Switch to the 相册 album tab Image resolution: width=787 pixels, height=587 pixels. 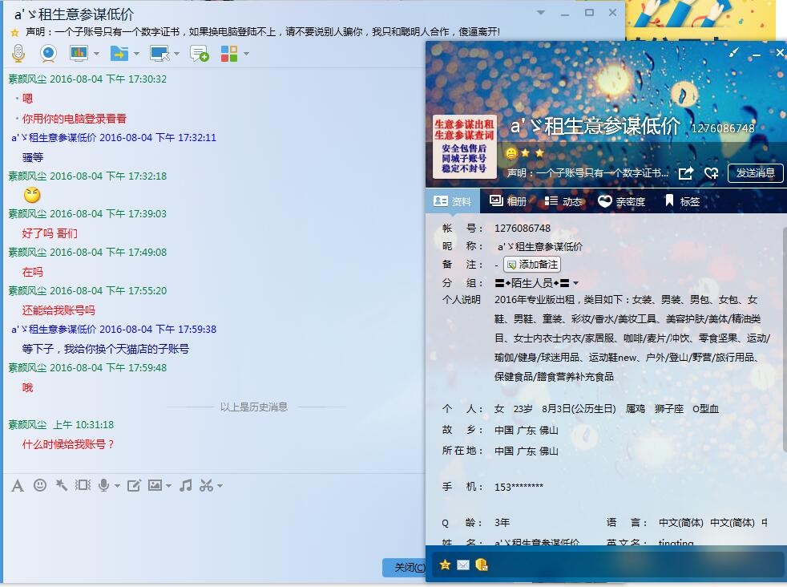tap(508, 201)
